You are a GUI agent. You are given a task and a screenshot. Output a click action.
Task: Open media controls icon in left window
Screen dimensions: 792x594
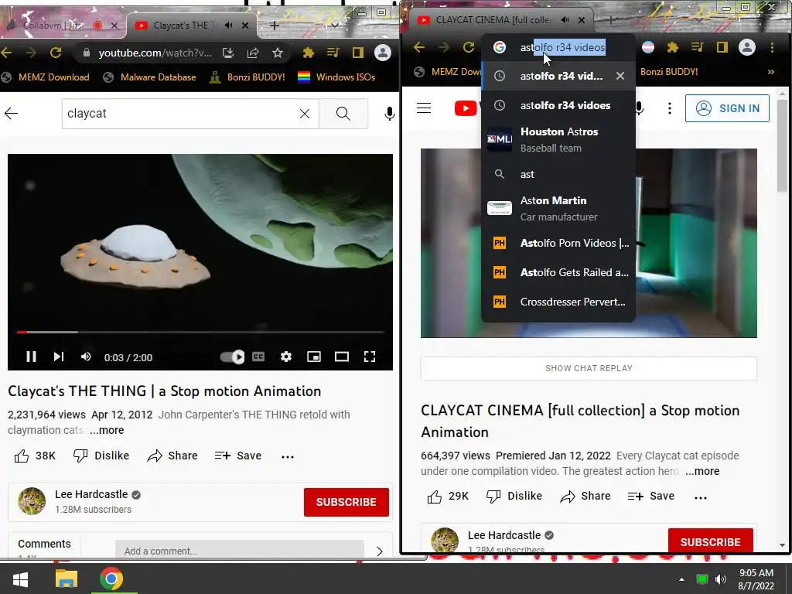[x=333, y=53]
